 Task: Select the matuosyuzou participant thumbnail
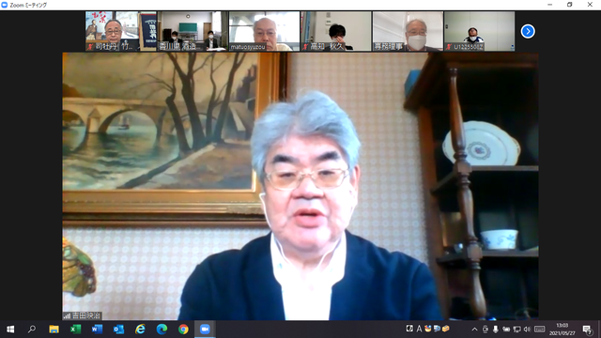click(x=264, y=31)
